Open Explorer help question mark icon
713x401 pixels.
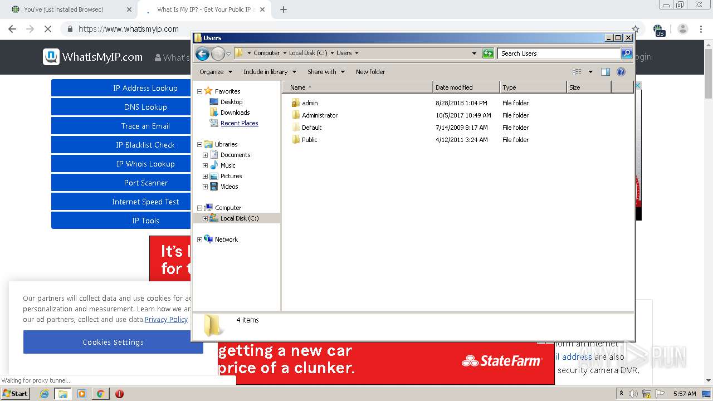coord(621,72)
